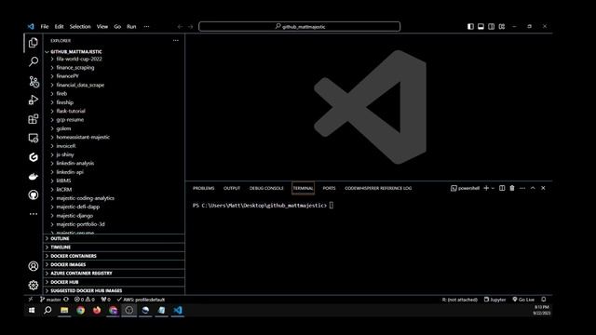The image size is (596, 335).
Task: Toggle the secondary side bar
Action: coord(491,27)
